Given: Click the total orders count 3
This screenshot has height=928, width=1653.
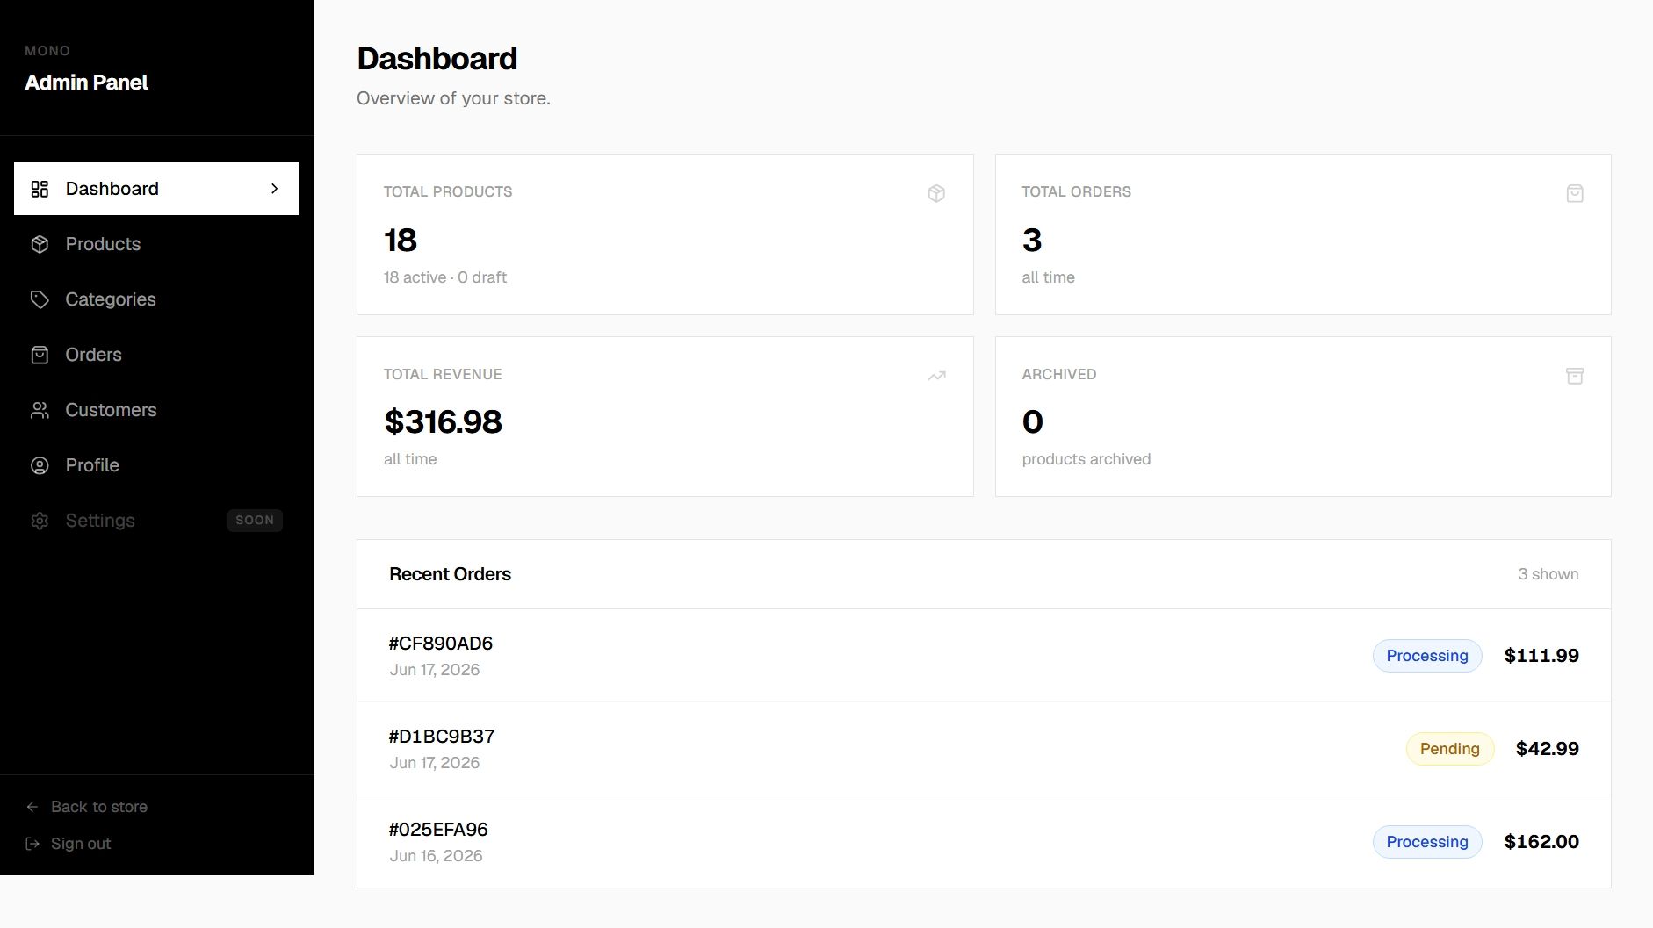Looking at the screenshot, I should [1032, 241].
